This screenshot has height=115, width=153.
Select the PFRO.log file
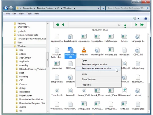coord(70,65)
